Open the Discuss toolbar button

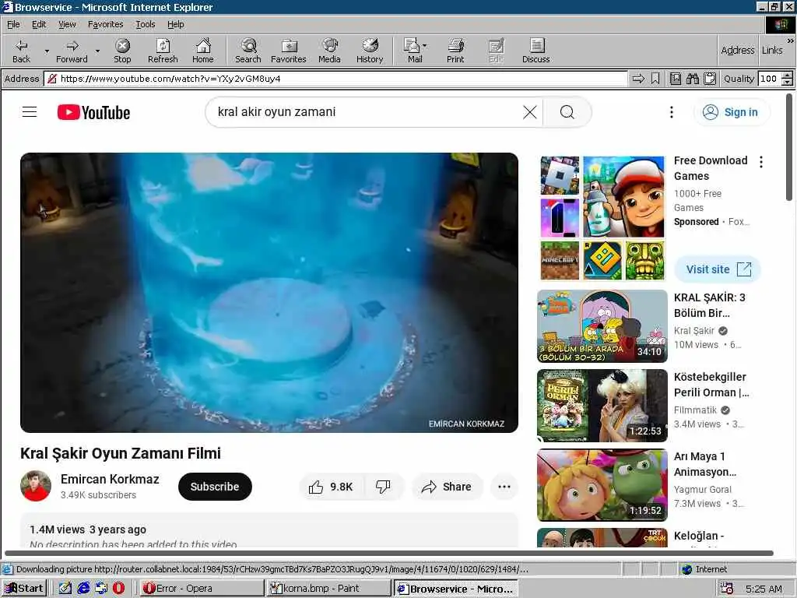click(x=535, y=51)
